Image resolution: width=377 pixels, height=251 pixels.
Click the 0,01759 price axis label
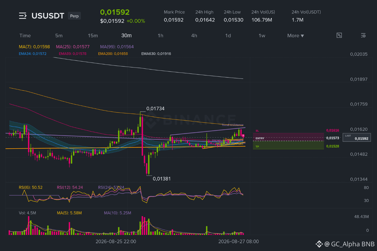coord(359,104)
